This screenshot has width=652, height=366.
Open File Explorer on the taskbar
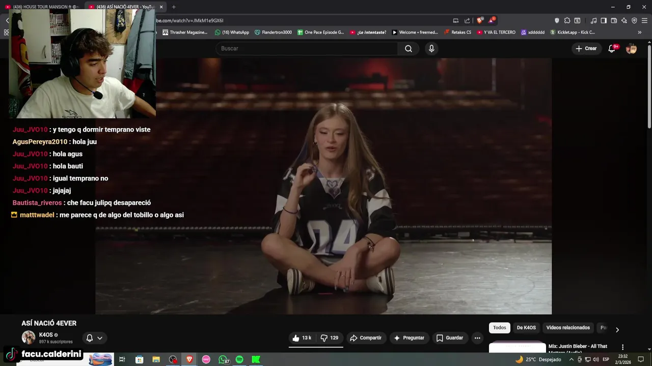(x=156, y=359)
